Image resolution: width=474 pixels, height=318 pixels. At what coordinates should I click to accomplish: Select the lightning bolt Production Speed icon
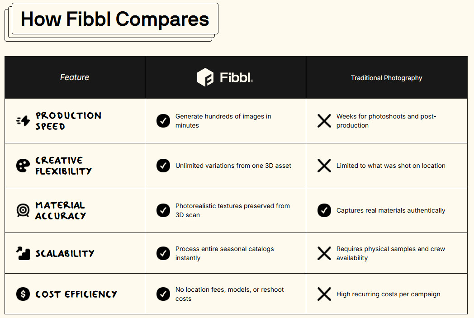(x=23, y=121)
